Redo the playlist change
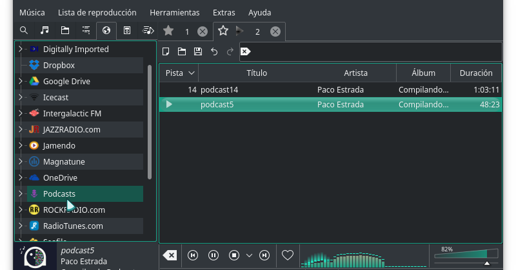 230,51
